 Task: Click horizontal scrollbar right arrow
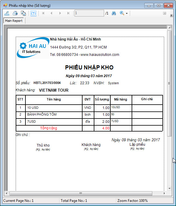point(164,193)
